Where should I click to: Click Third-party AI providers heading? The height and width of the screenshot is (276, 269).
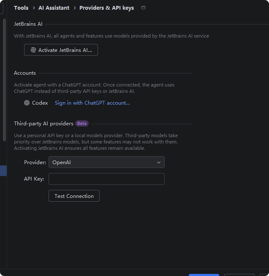[43, 124]
